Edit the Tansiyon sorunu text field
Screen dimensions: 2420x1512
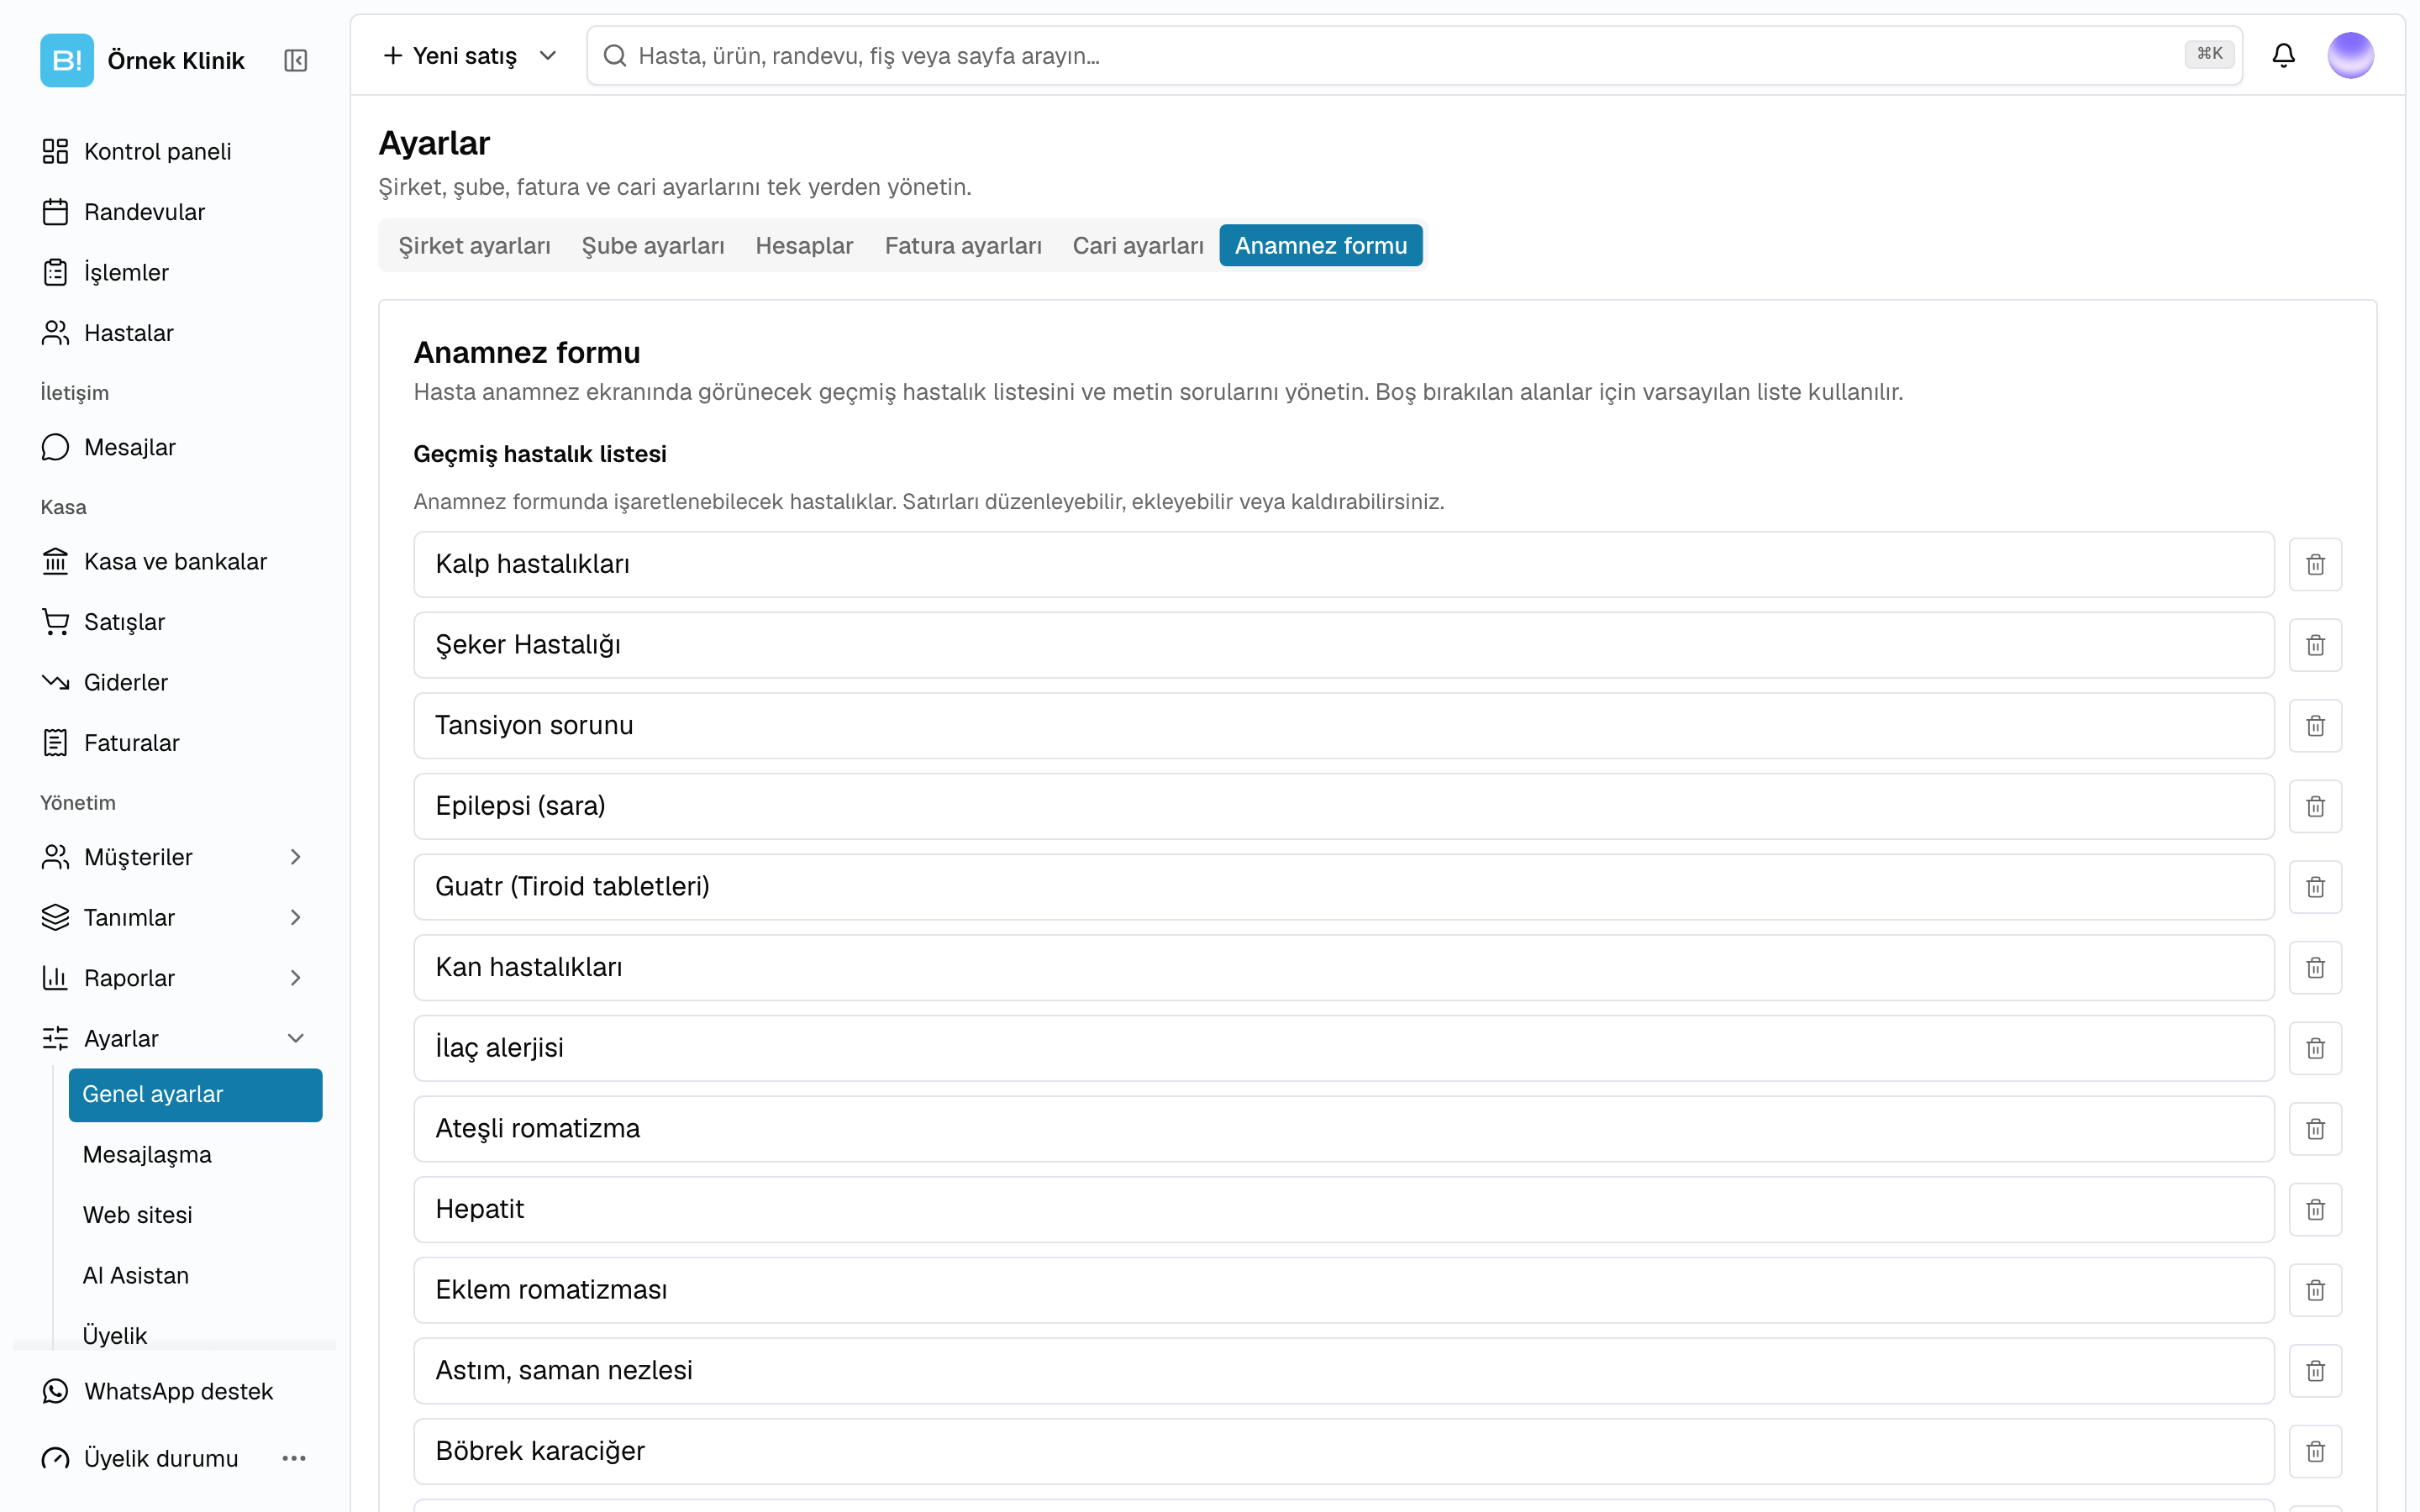pos(1343,726)
